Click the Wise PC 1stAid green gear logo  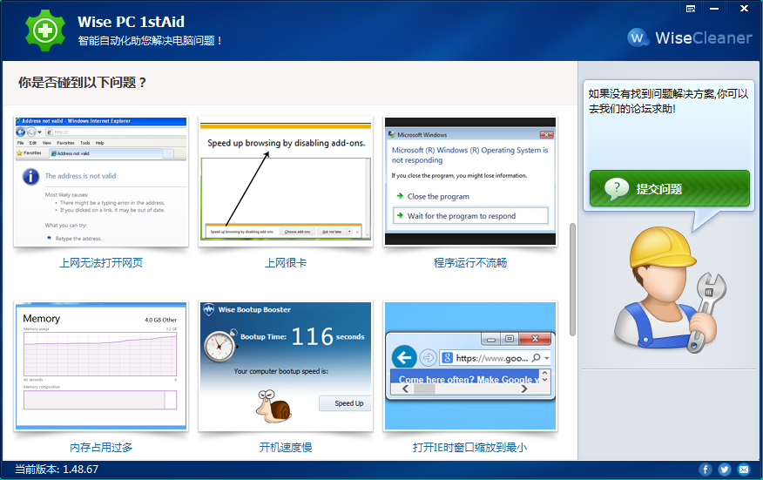pos(45,30)
